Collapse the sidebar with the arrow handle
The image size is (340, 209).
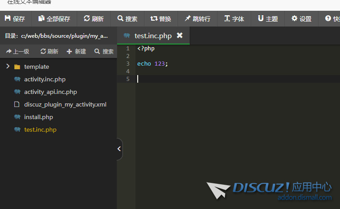[119, 149]
